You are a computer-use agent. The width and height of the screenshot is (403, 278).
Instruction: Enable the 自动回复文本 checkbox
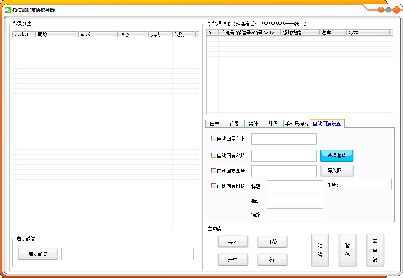(214, 138)
